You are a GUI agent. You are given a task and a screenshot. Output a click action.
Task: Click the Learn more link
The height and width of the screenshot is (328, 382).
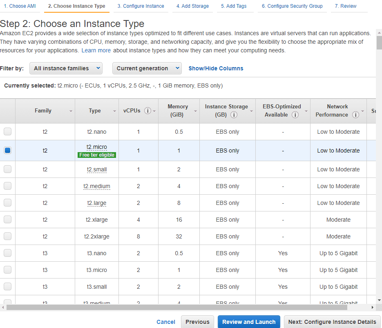tap(96, 50)
